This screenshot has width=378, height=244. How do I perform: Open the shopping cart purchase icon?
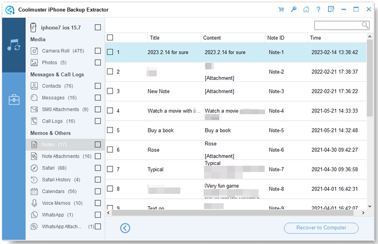click(281, 9)
